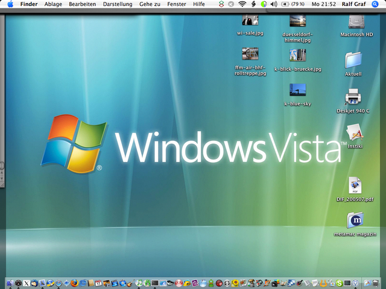The height and width of the screenshot is (289, 386).
Task: Launch Skype from the dock
Action: 339,283
